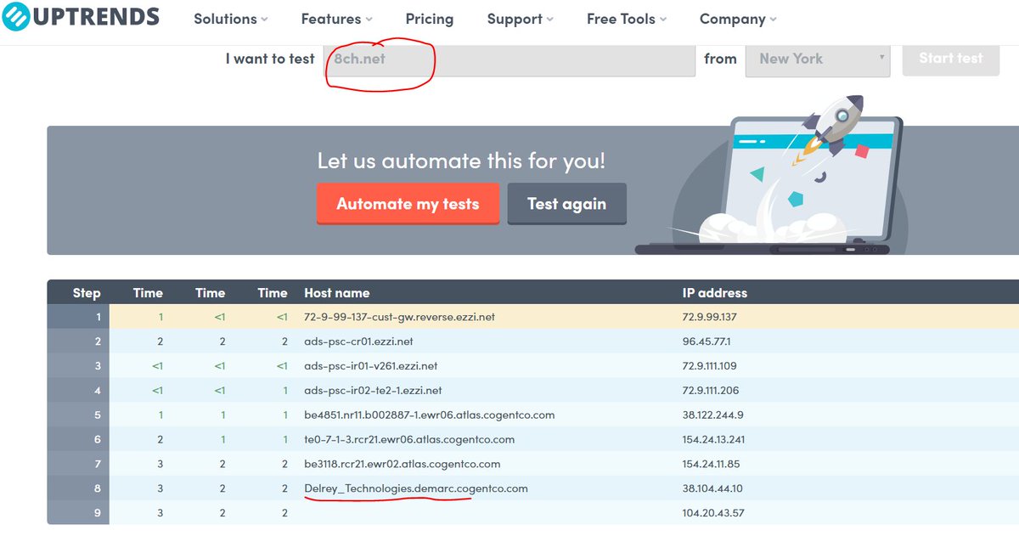Viewport: 1019px width, 553px height.
Task: Click IP address 72.9.111.109
Action: point(710,366)
